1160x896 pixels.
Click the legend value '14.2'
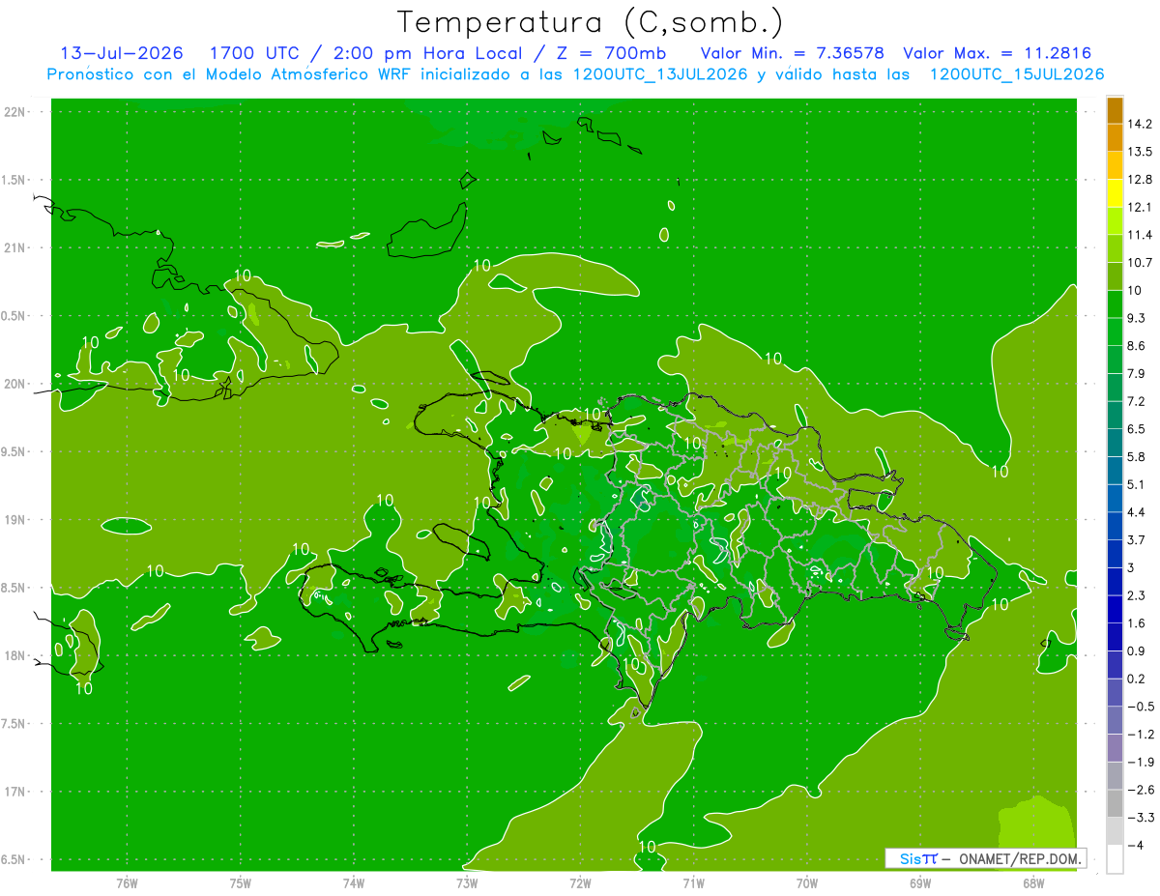point(1140,124)
